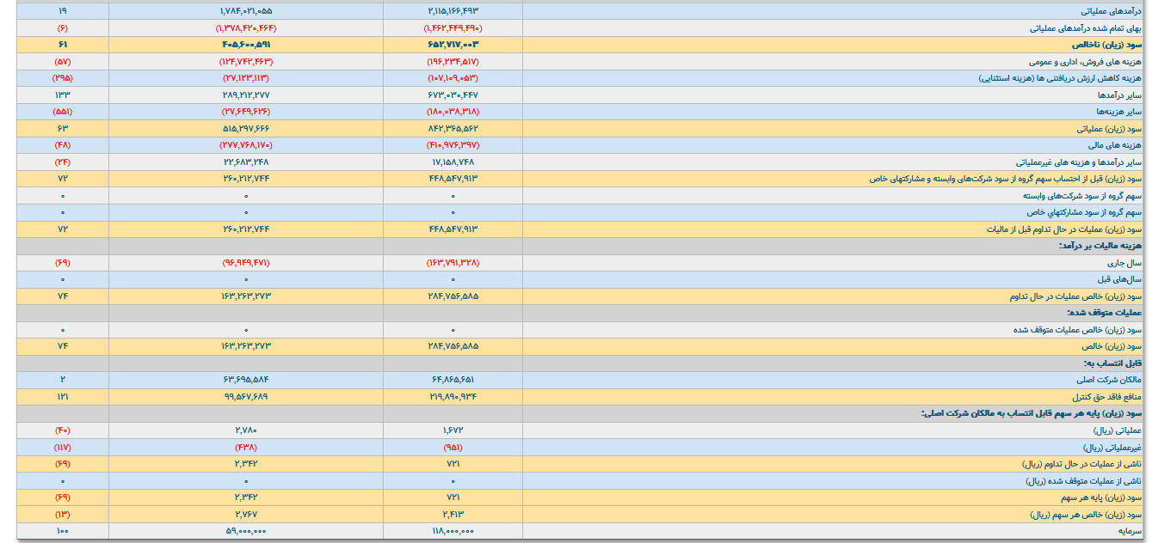Select the قابل انتساب به section header
The image size is (1152, 543).
point(1116,363)
